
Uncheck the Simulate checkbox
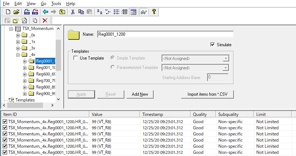(x=213, y=45)
